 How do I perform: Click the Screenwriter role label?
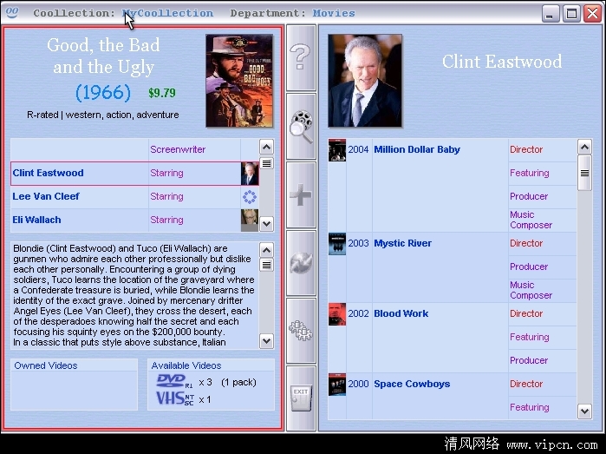click(178, 149)
